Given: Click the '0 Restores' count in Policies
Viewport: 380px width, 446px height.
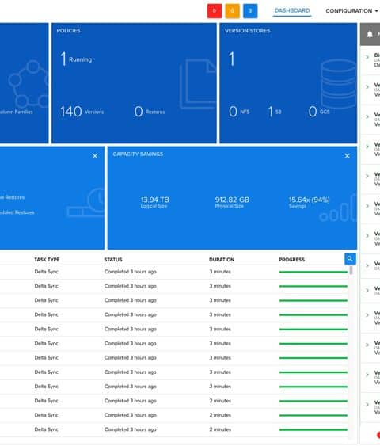Looking at the screenshot, I should point(150,112).
